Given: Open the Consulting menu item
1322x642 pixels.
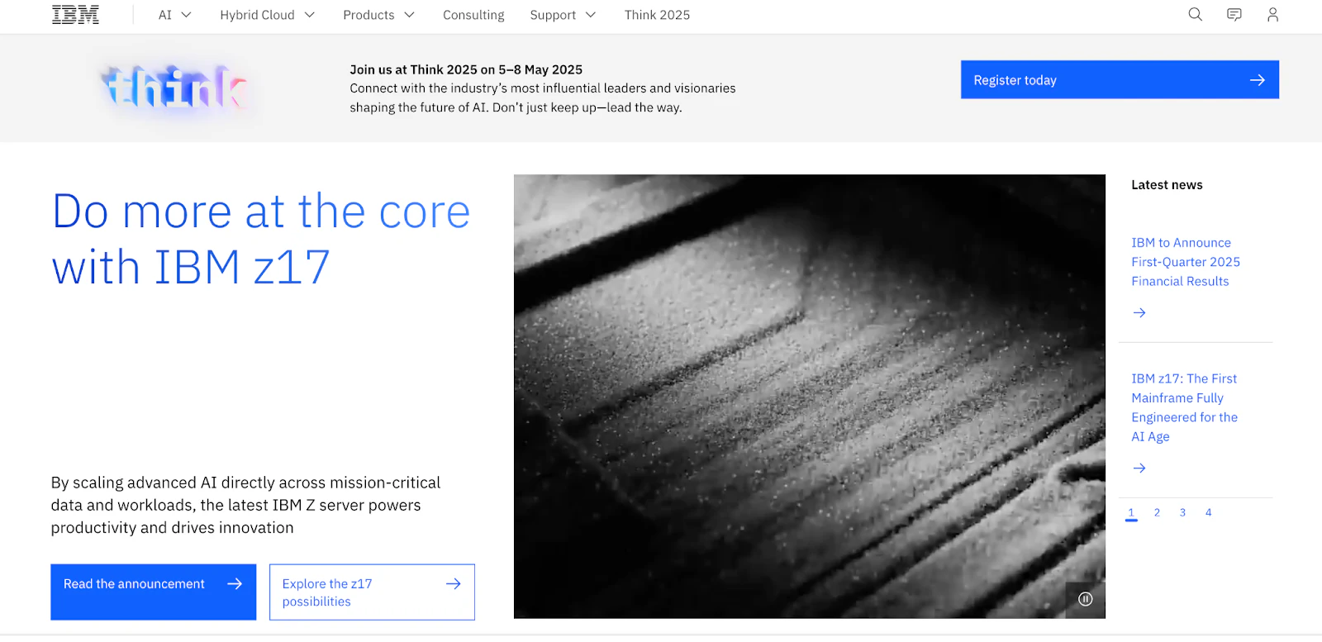Looking at the screenshot, I should 473,15.
